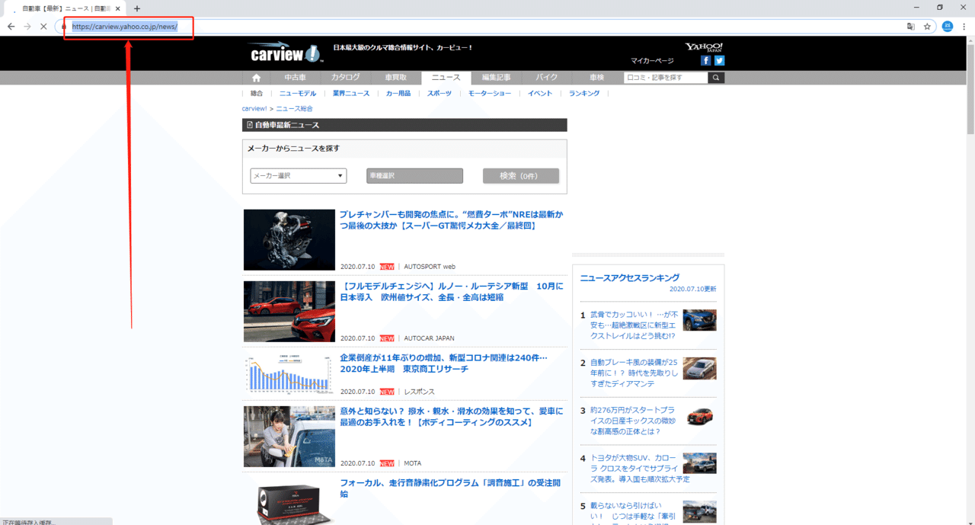
Task: Click the Yahoo! Japan logo
Action: click(704, 47)
